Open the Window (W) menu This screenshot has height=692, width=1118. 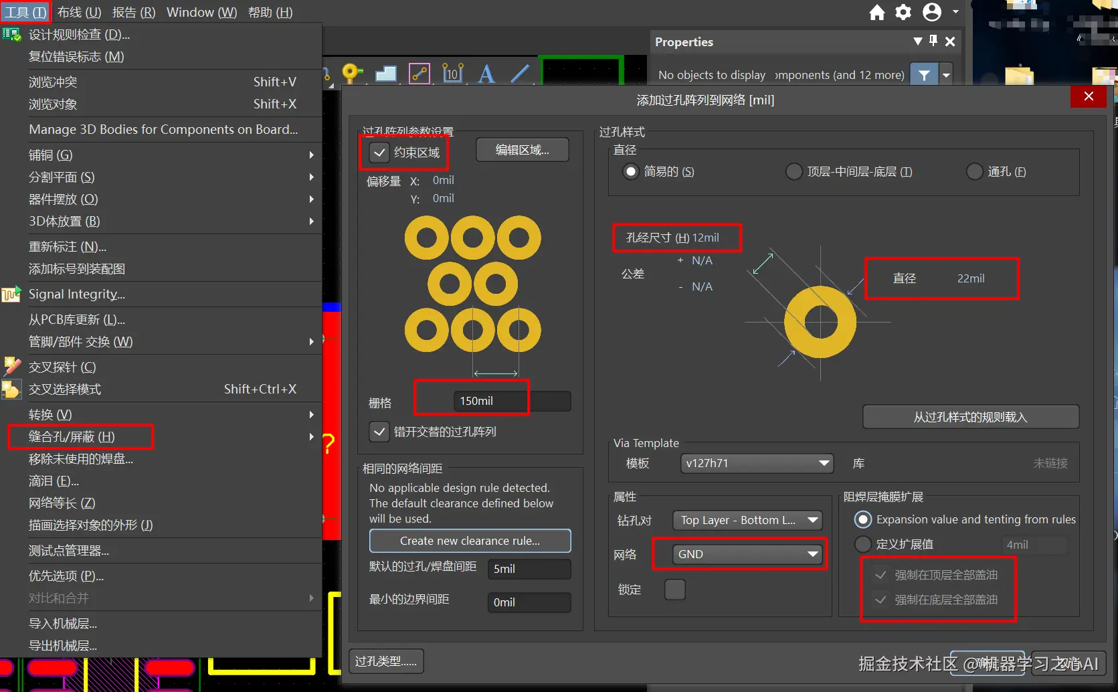[201, 12]
